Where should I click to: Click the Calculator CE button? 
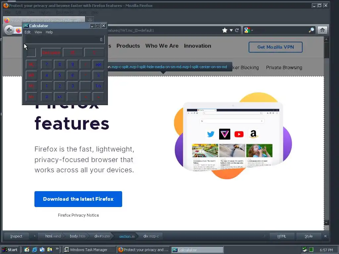coord(73,53)
